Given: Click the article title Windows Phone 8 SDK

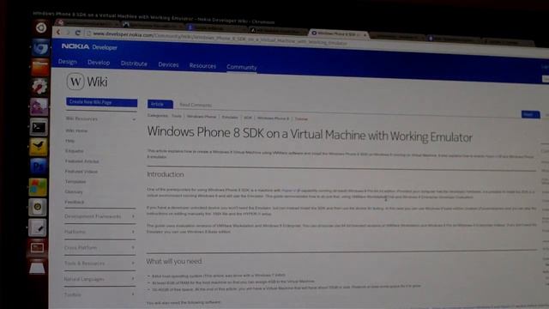Looking at the screenshot, I should (310, 135).
